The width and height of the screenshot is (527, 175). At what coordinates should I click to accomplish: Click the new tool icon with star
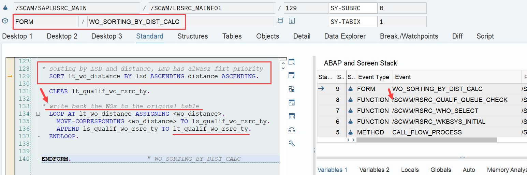pos(292,75)
